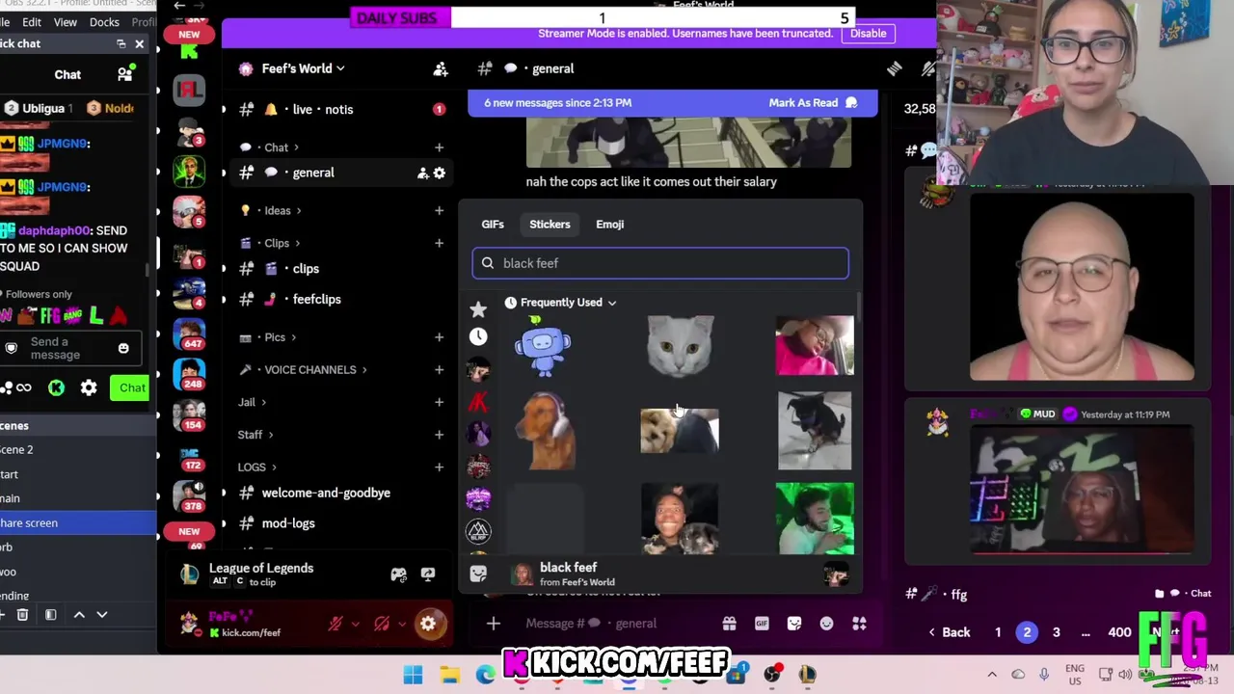Expand the LOGS channel category

[x=257, y=467]
